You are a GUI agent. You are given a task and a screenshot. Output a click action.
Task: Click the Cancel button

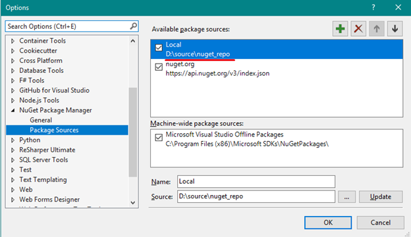[380, 223]
